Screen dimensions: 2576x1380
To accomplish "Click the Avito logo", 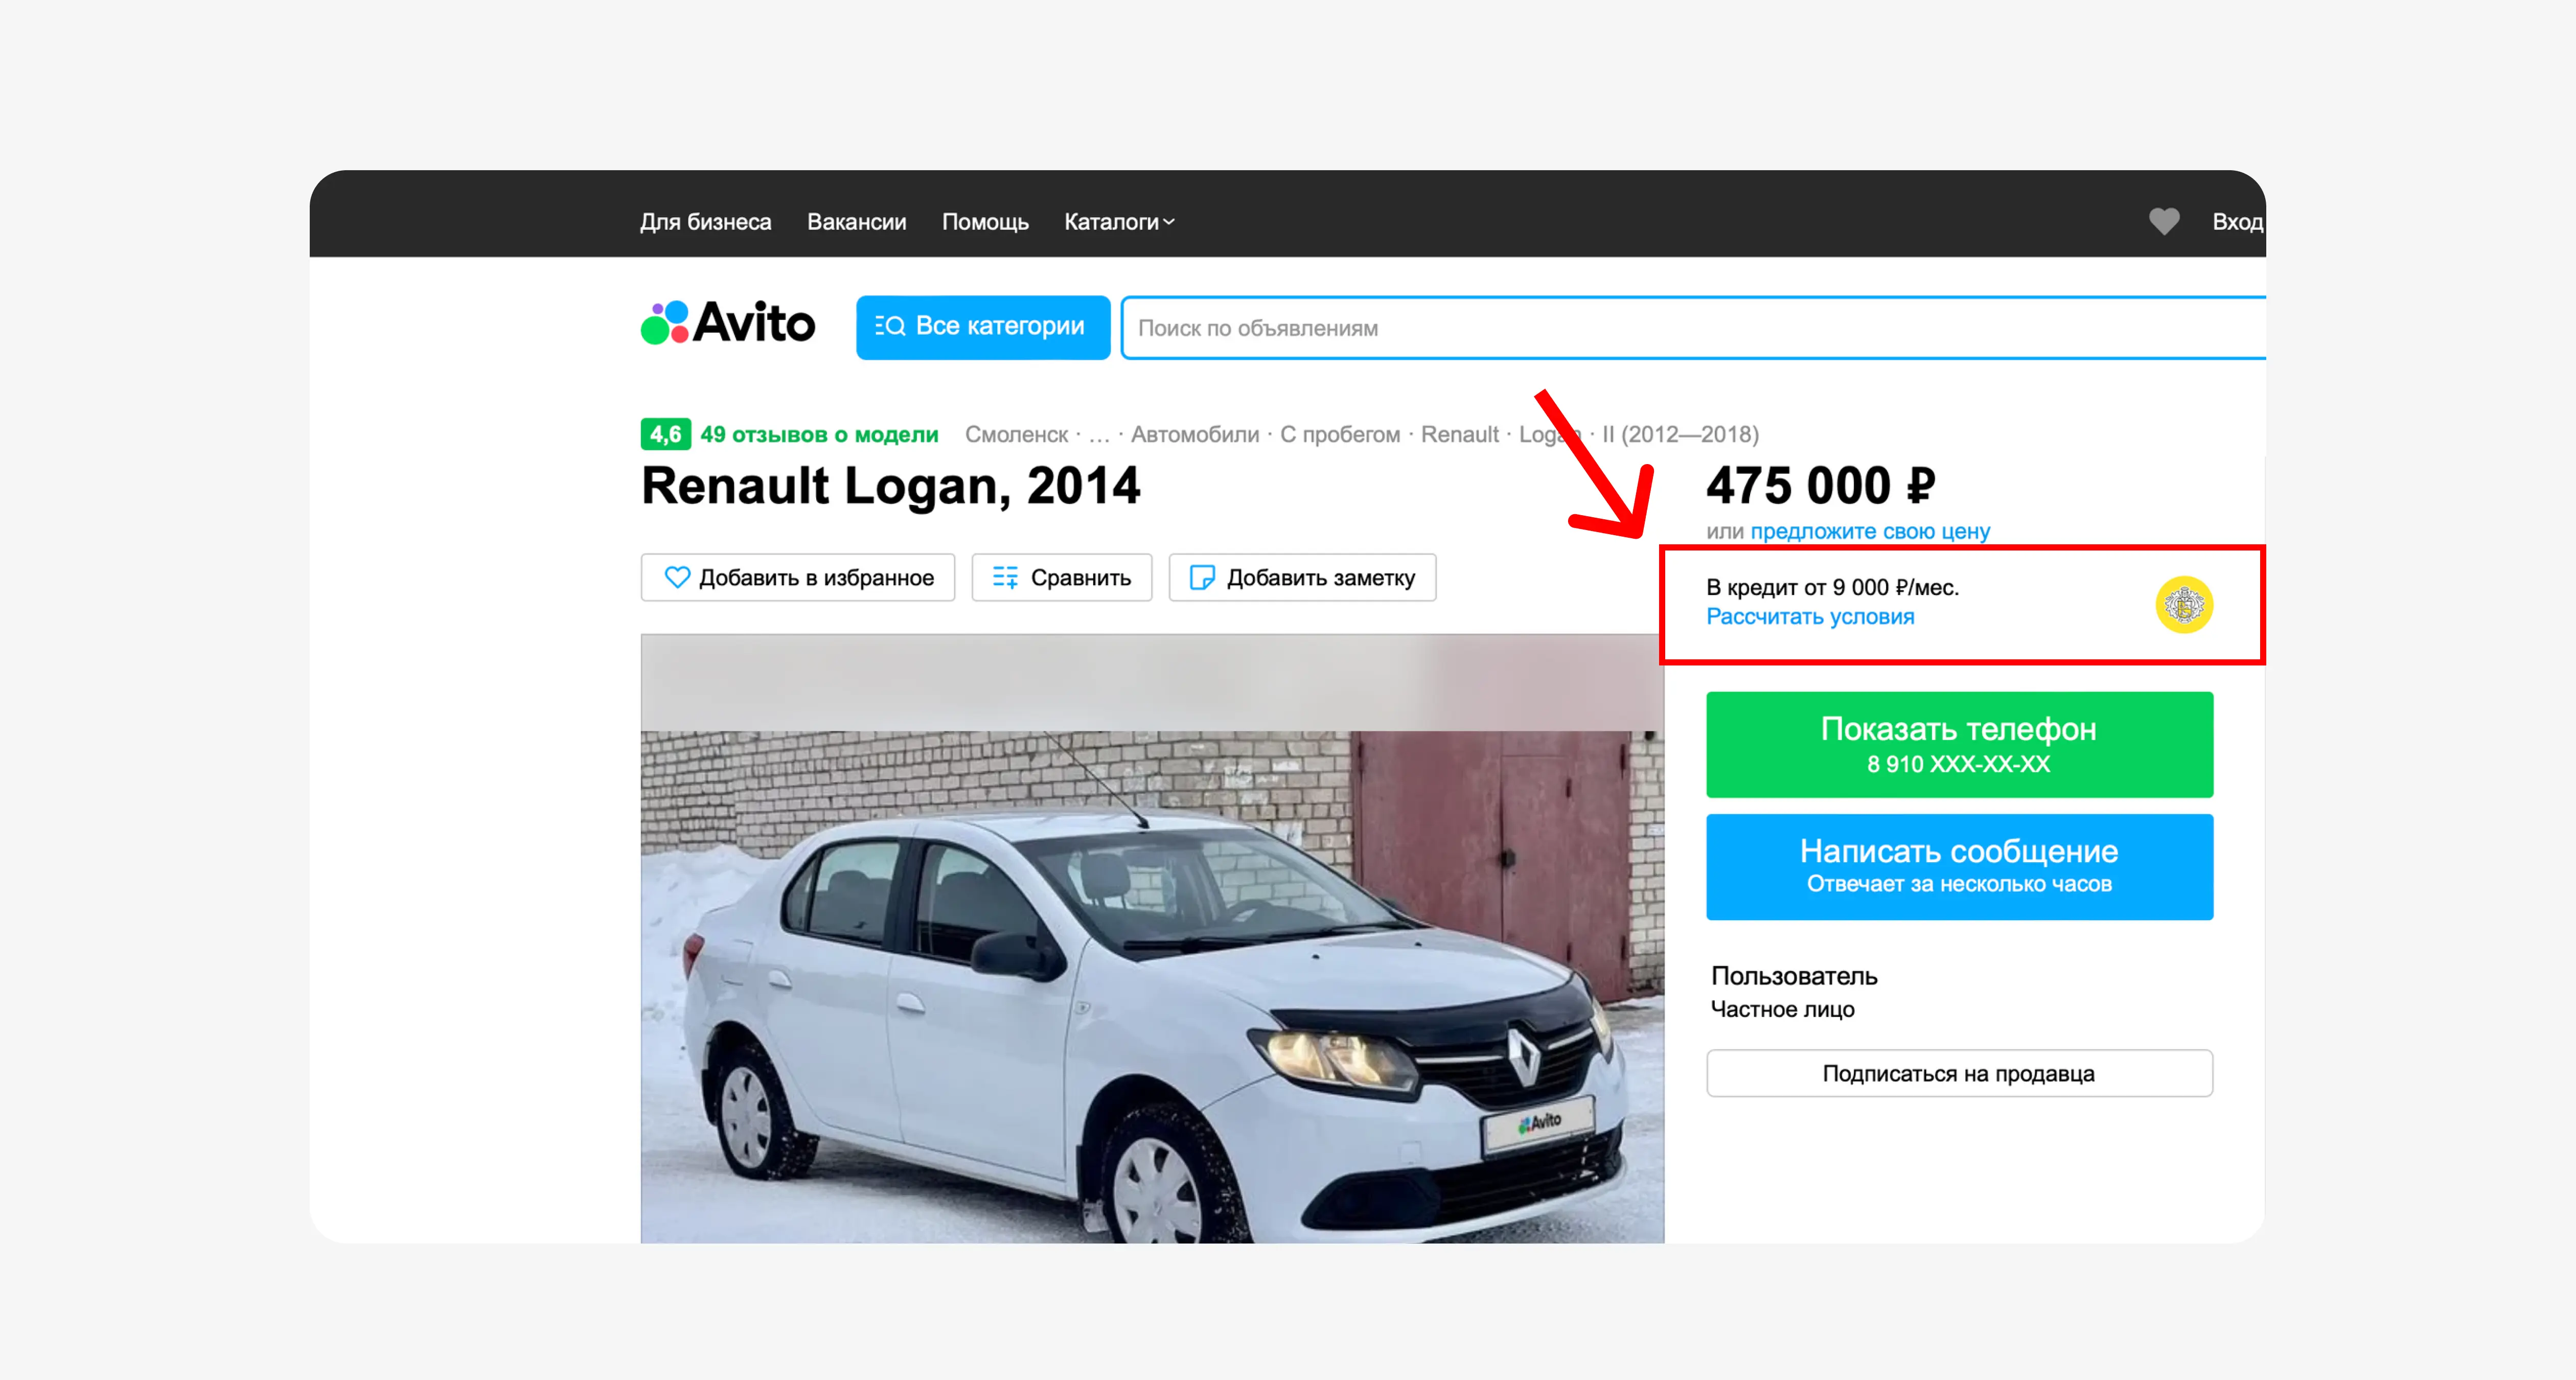I will coord(728,323).
